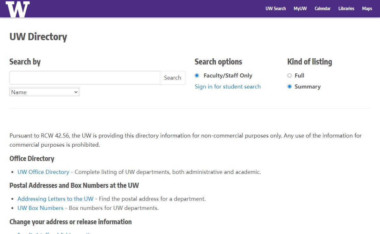Screen dimensions: 380x234
Task: Click Postal Addresses and Box Numbers heading
Action: 74,185
